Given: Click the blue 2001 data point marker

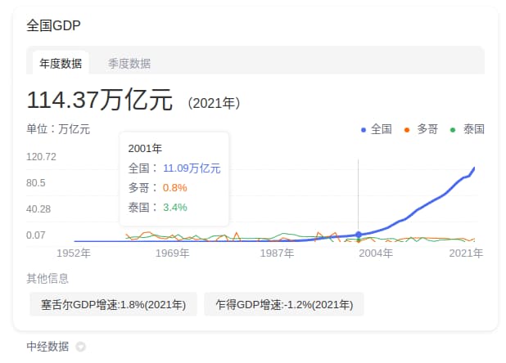Looking at the screenshot, I should 358,235.
